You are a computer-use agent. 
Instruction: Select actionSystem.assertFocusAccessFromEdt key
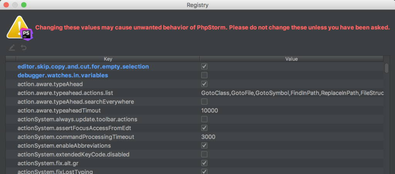(x=74, y=128)
